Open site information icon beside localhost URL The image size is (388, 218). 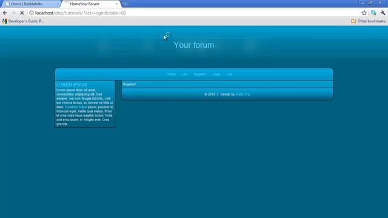31,13
